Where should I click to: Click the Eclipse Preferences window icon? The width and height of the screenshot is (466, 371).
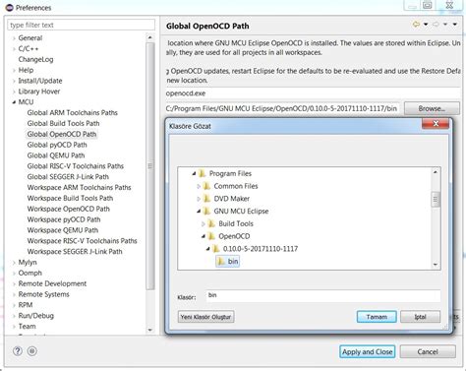click(x=10, y=7)
